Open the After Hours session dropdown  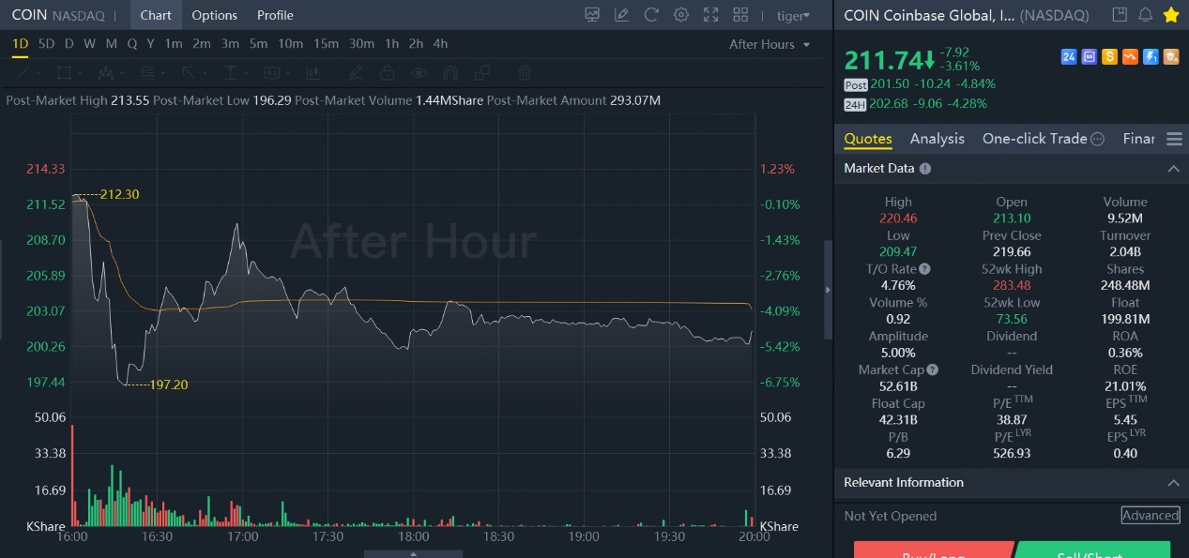click(x=770, y=44)
